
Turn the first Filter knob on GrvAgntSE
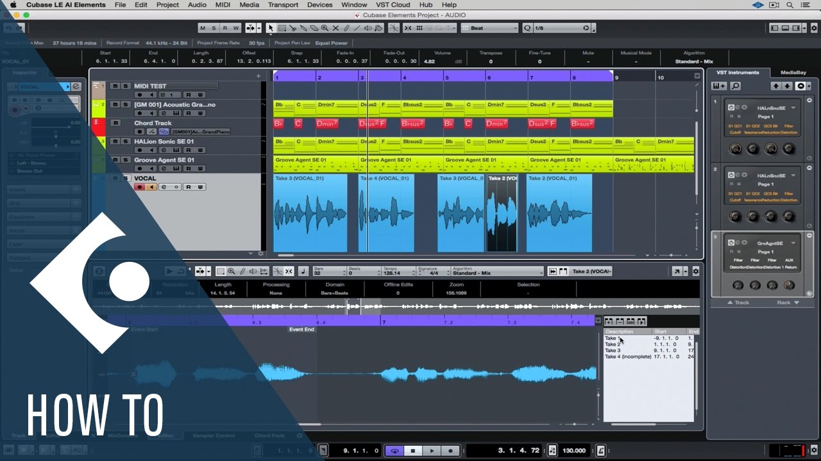[x=738, y=285]
